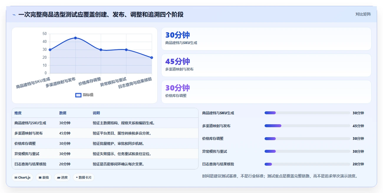Click the 日志查询与结果核验 progress bar
The width and height of the screenshot is (383, 193).
pyautogui.click(x=307, y=164)
